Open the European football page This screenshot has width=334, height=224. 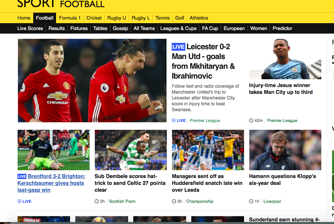[x=234, y=28]
